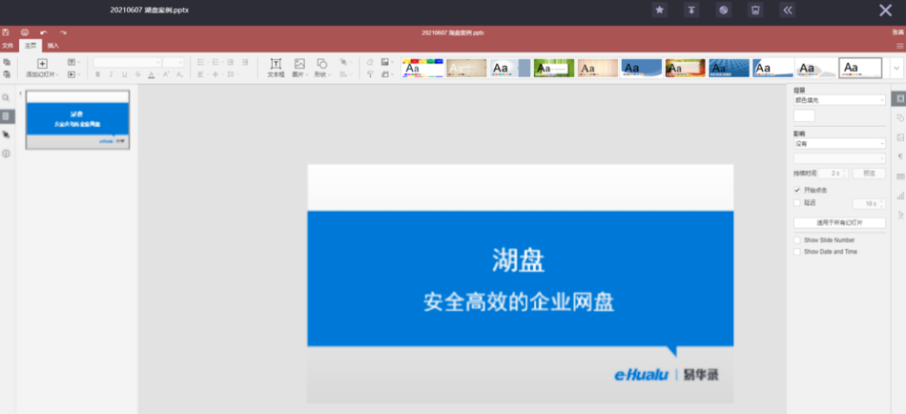Click the vertical align icon

216,74
